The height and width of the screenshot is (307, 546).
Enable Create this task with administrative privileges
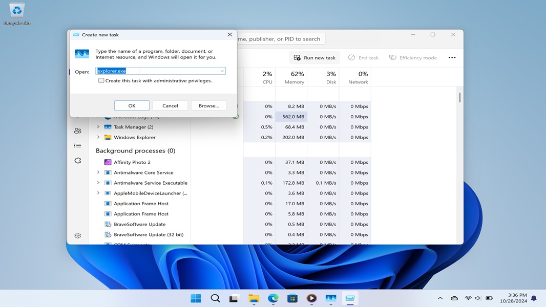coord(101,80)
